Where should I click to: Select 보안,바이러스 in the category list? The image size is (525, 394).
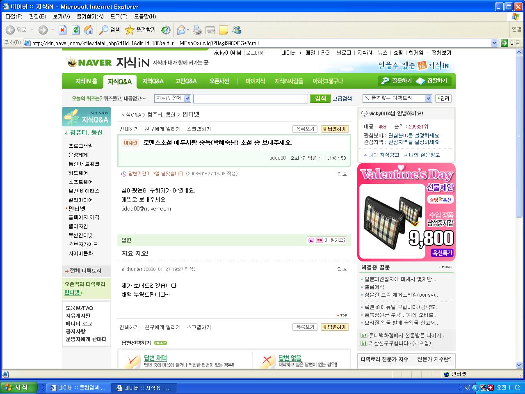point(84,191)
